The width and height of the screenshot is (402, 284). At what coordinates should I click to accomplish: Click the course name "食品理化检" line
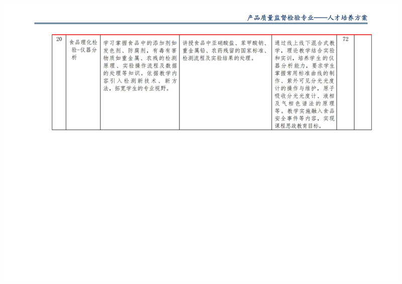[x=83, y=43]
